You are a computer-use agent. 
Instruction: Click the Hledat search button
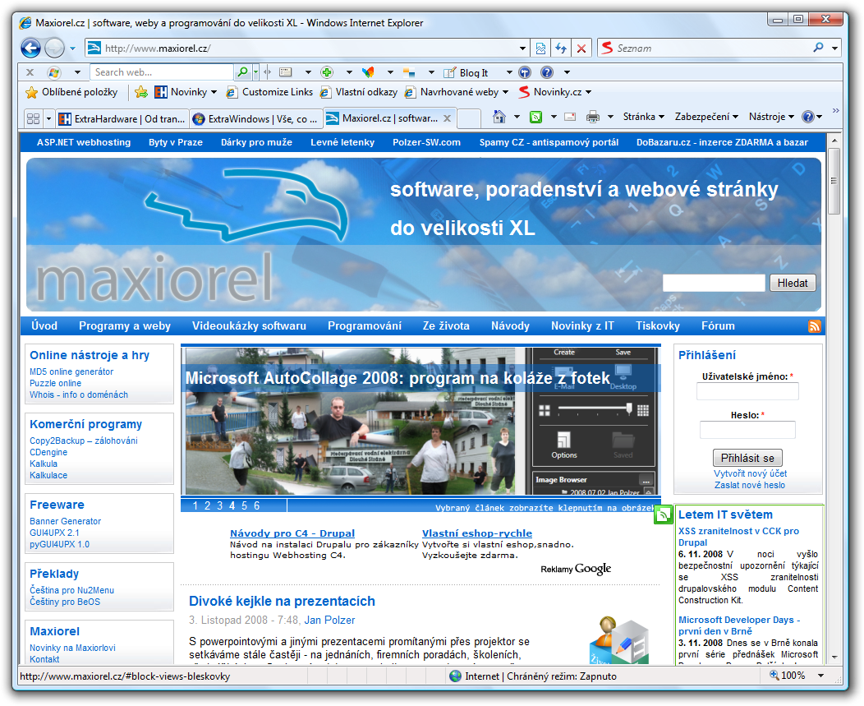[x=793, y=283]
